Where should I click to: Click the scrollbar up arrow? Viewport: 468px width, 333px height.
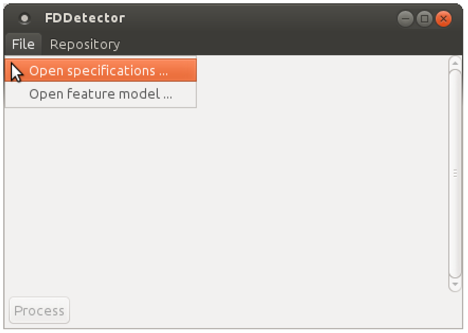point(455,62)
